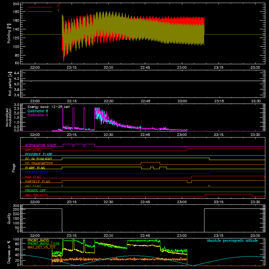This screenshot has height=269, width=269.
Task: Select the Energy band: 12-25 keV text
Action: [49, 107]
